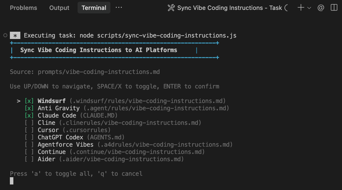This screenshot has height=190, width=342.
Task: Click the prompts/vibe-coding-instructions.md source path
Action: pos(99,72)
